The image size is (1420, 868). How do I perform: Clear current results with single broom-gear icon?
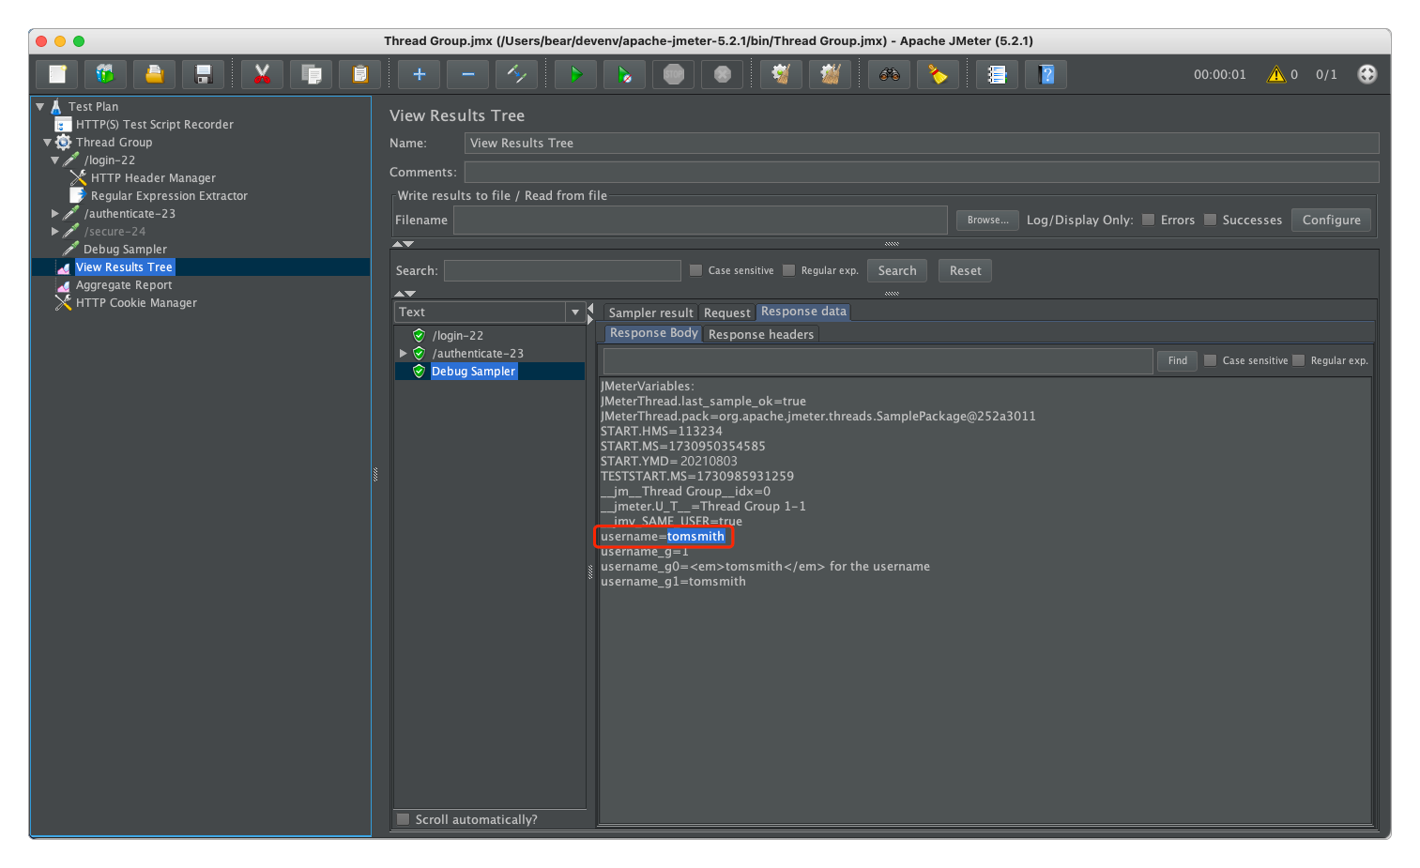click(781, 74)
